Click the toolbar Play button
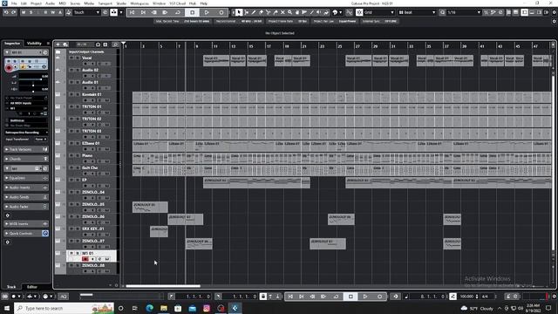The image size is (558, 314). click(207, 12)
